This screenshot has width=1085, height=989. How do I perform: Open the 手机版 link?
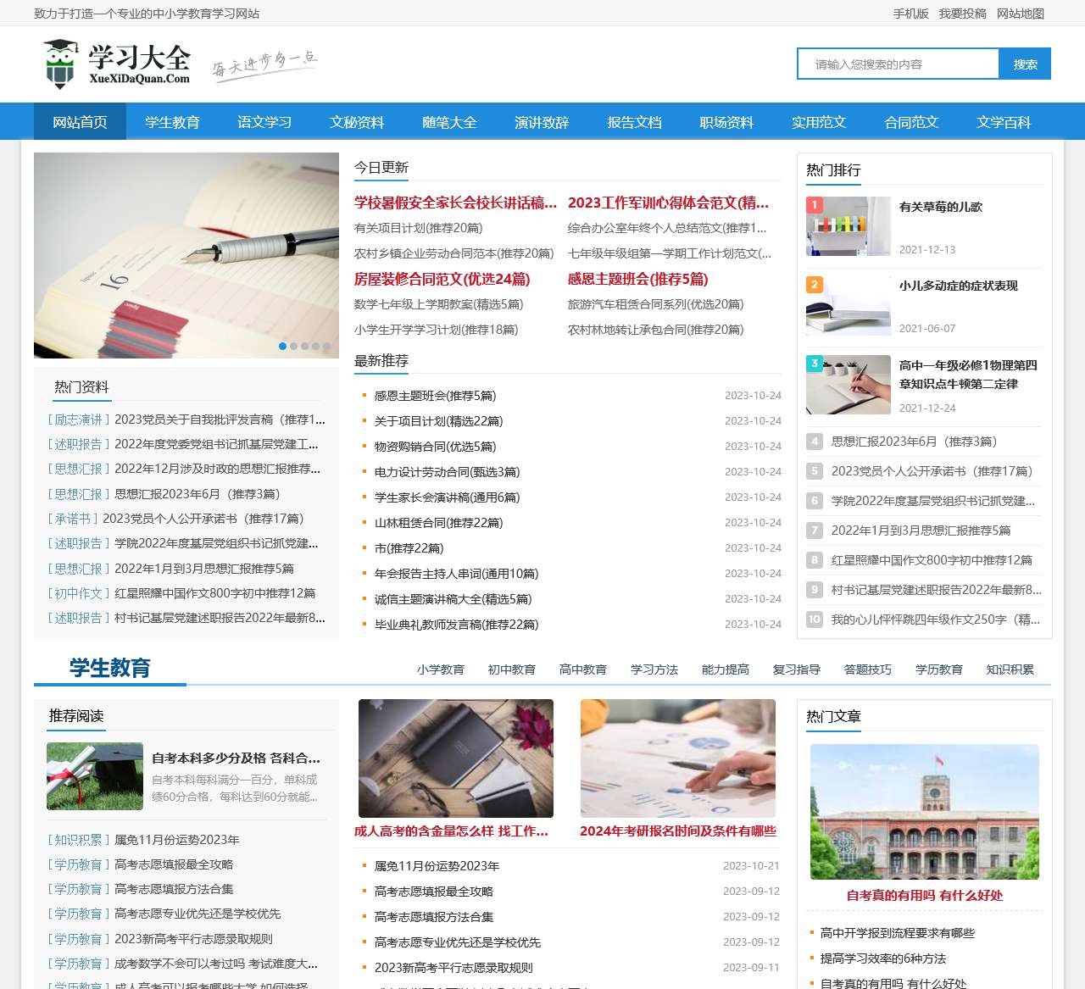pos(911,14)
